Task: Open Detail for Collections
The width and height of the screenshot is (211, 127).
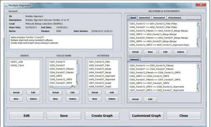Action: (x=56, y=93)
